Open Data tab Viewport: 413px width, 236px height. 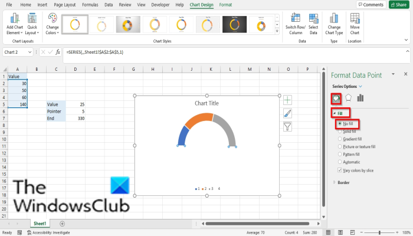(x=109, y=5)
